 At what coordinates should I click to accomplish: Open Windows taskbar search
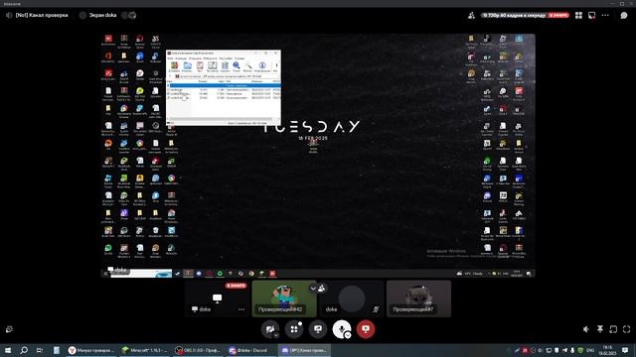pyautogui.click(x=24, y=350)
